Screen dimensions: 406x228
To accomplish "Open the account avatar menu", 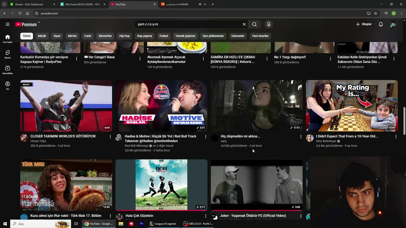I will tap(393, 24).
